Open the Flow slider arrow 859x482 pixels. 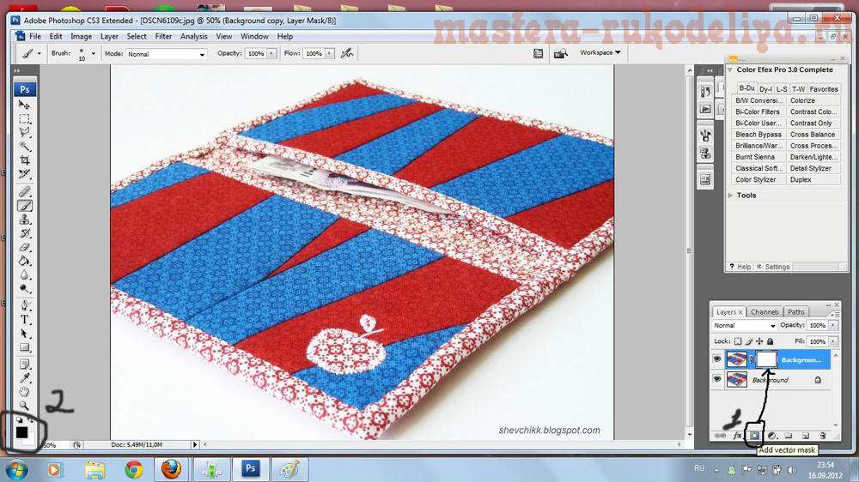click(x=329, y=54)
